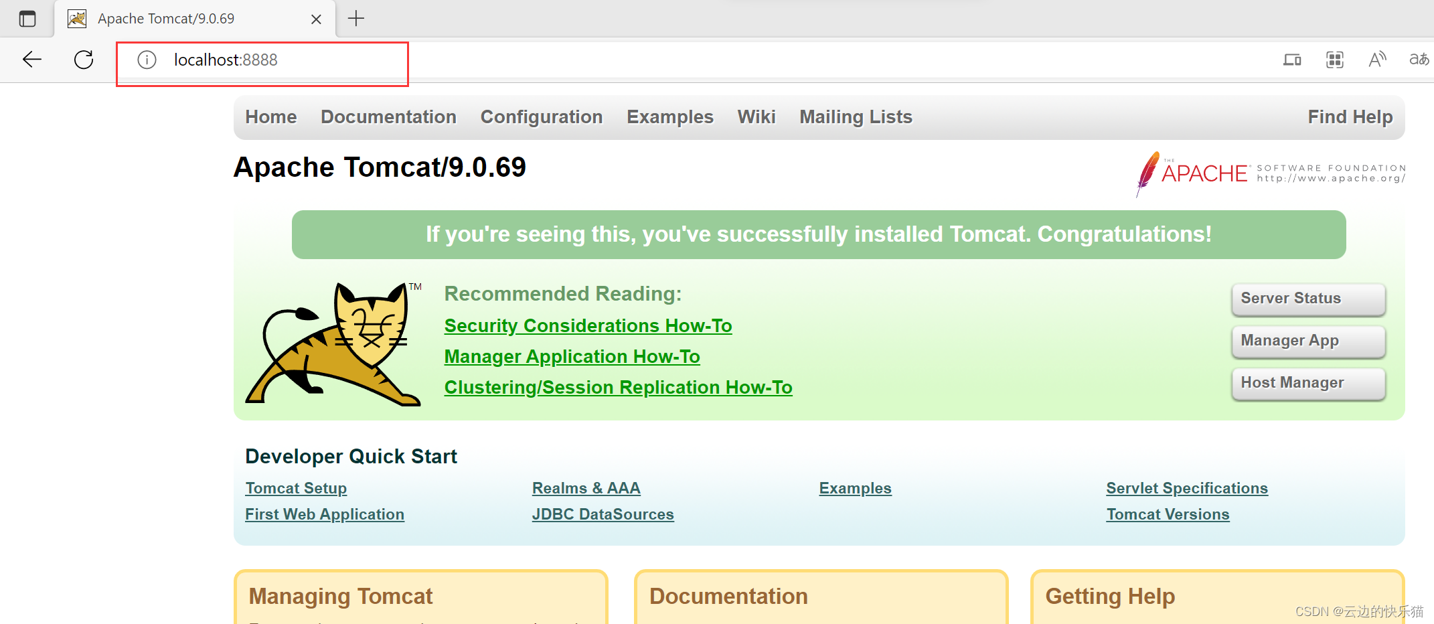Click the Getting Help heading
Viewport: 1434px width, 624px height.
1110,596
